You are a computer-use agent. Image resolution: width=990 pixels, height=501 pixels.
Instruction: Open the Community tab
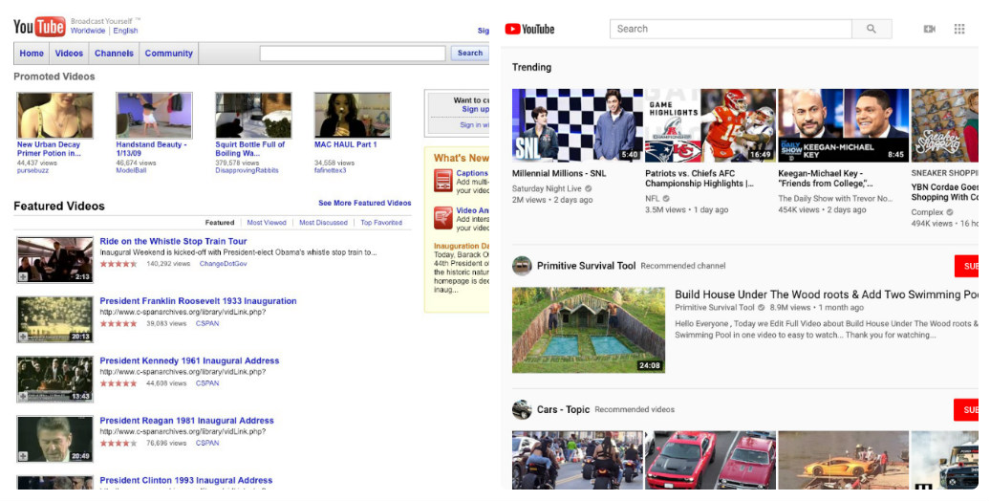(x=168, y=54)
